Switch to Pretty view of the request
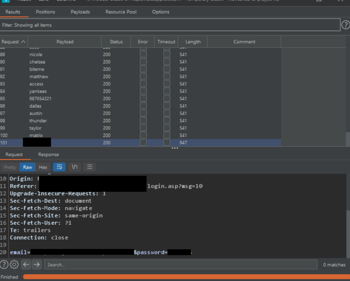This screenshot has width=350, height=281. coord(9,167)
